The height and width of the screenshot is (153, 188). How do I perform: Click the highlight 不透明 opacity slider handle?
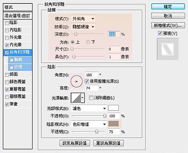point(105,116)
